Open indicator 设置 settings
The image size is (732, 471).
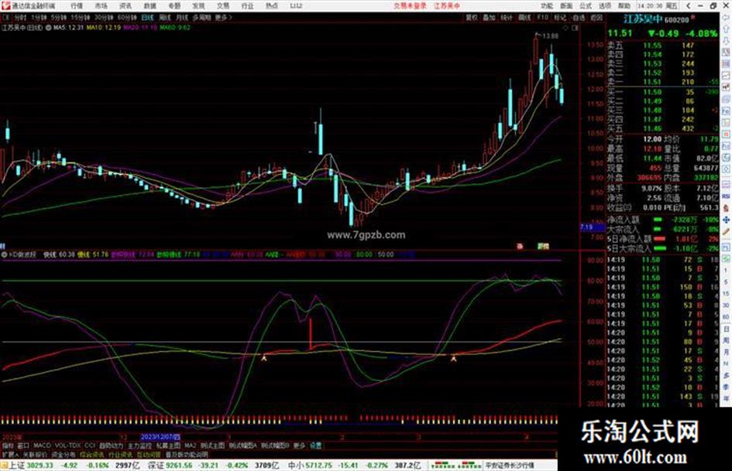coord(315,445)
